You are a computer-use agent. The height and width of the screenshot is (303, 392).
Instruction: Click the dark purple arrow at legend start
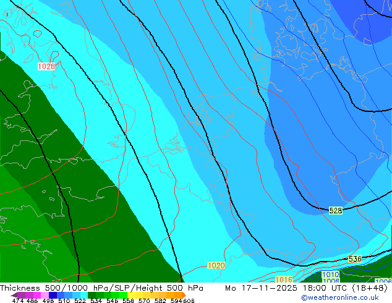[14, 295]
